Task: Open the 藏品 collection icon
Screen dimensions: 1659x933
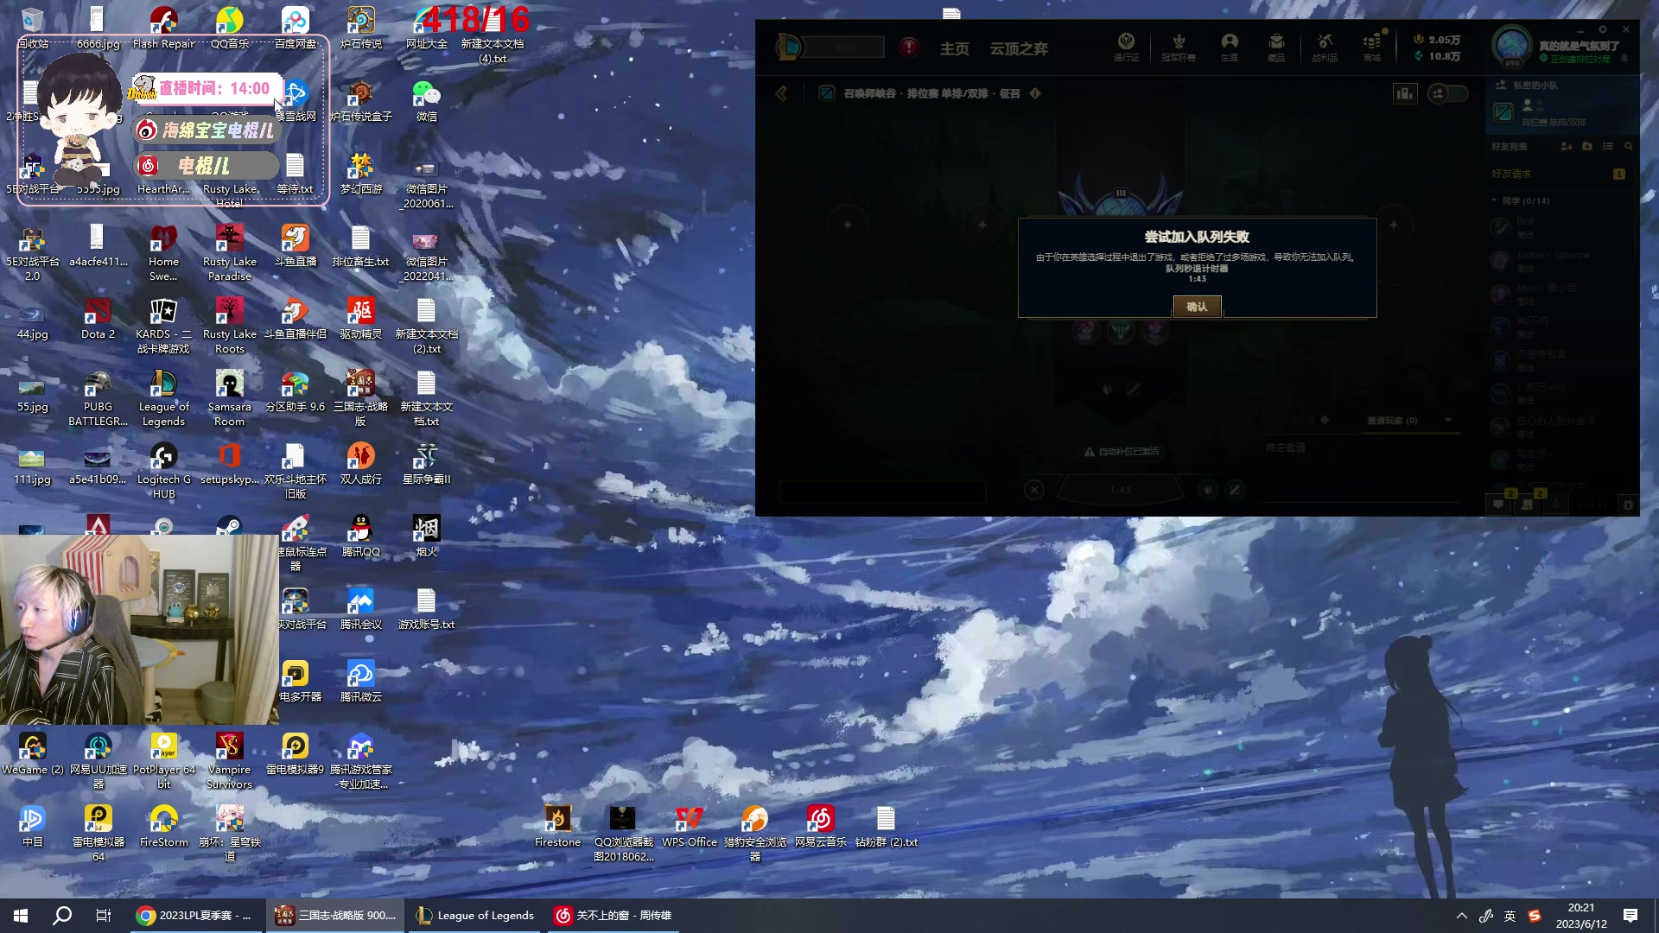Action: (1276, 47)
